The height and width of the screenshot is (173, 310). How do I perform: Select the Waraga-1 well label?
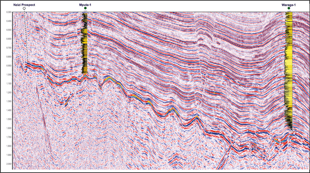[x=289, y=4]
